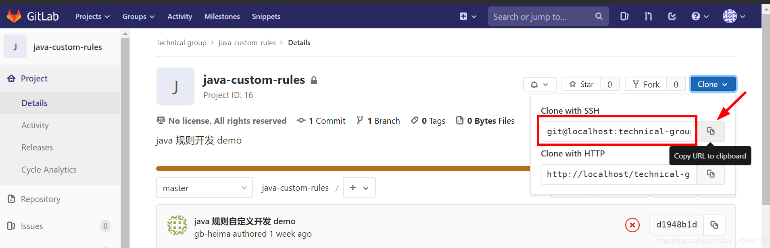Open the notification bell dropdown
770x248 pixels.
point(540,84)
